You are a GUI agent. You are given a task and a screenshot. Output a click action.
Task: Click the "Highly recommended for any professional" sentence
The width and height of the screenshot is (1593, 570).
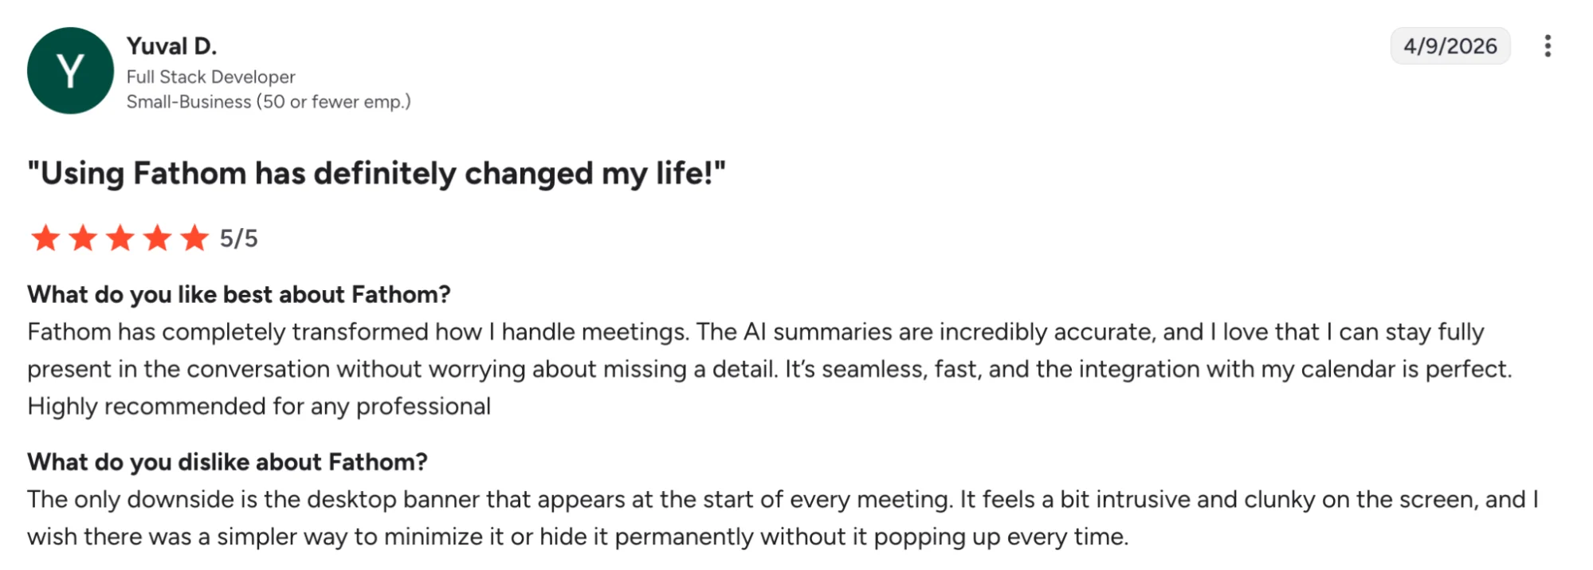pos(259,407)
